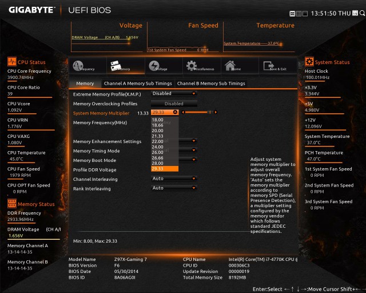Increase multiplier with slider right arrow
The image size is (366, 293).
pyautogui.click(x=216, y=112)
